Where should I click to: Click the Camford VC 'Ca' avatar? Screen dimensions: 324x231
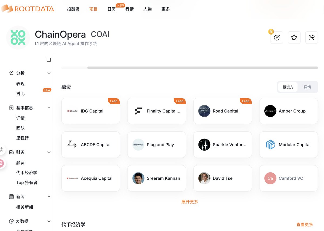[270, 178]
